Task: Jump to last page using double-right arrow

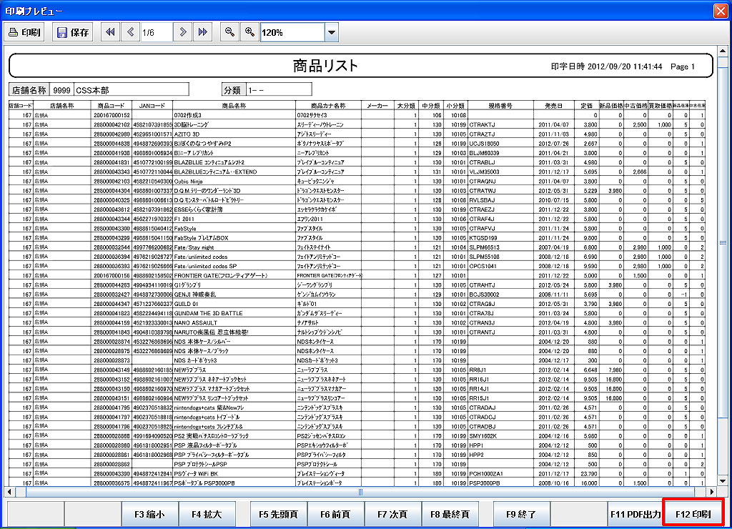Action: click(x=202, y=32)
